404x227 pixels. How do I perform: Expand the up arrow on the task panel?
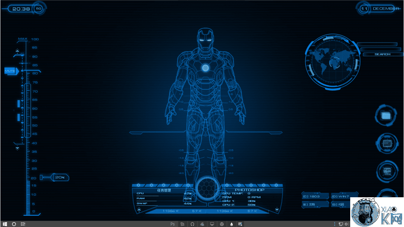pyautogui.click(x=139, y=209)
